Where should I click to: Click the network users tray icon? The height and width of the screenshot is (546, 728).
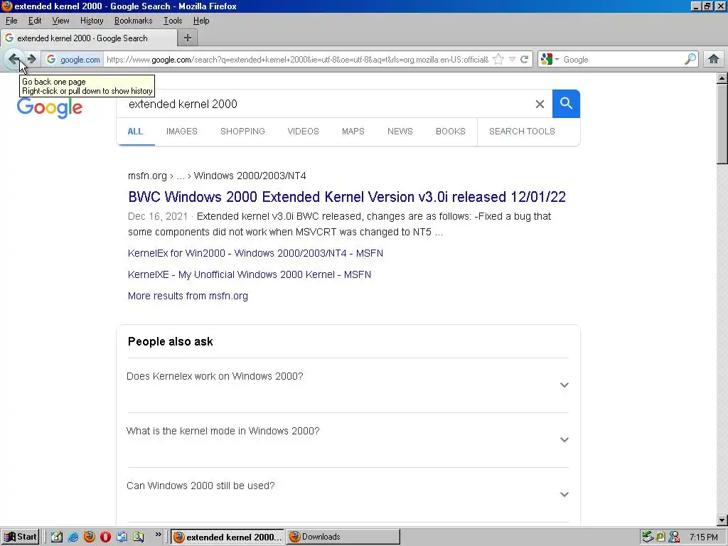[x=674, y=537]
